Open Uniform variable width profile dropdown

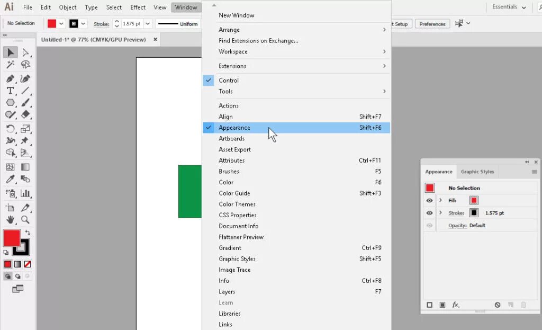tap(178, 24)
